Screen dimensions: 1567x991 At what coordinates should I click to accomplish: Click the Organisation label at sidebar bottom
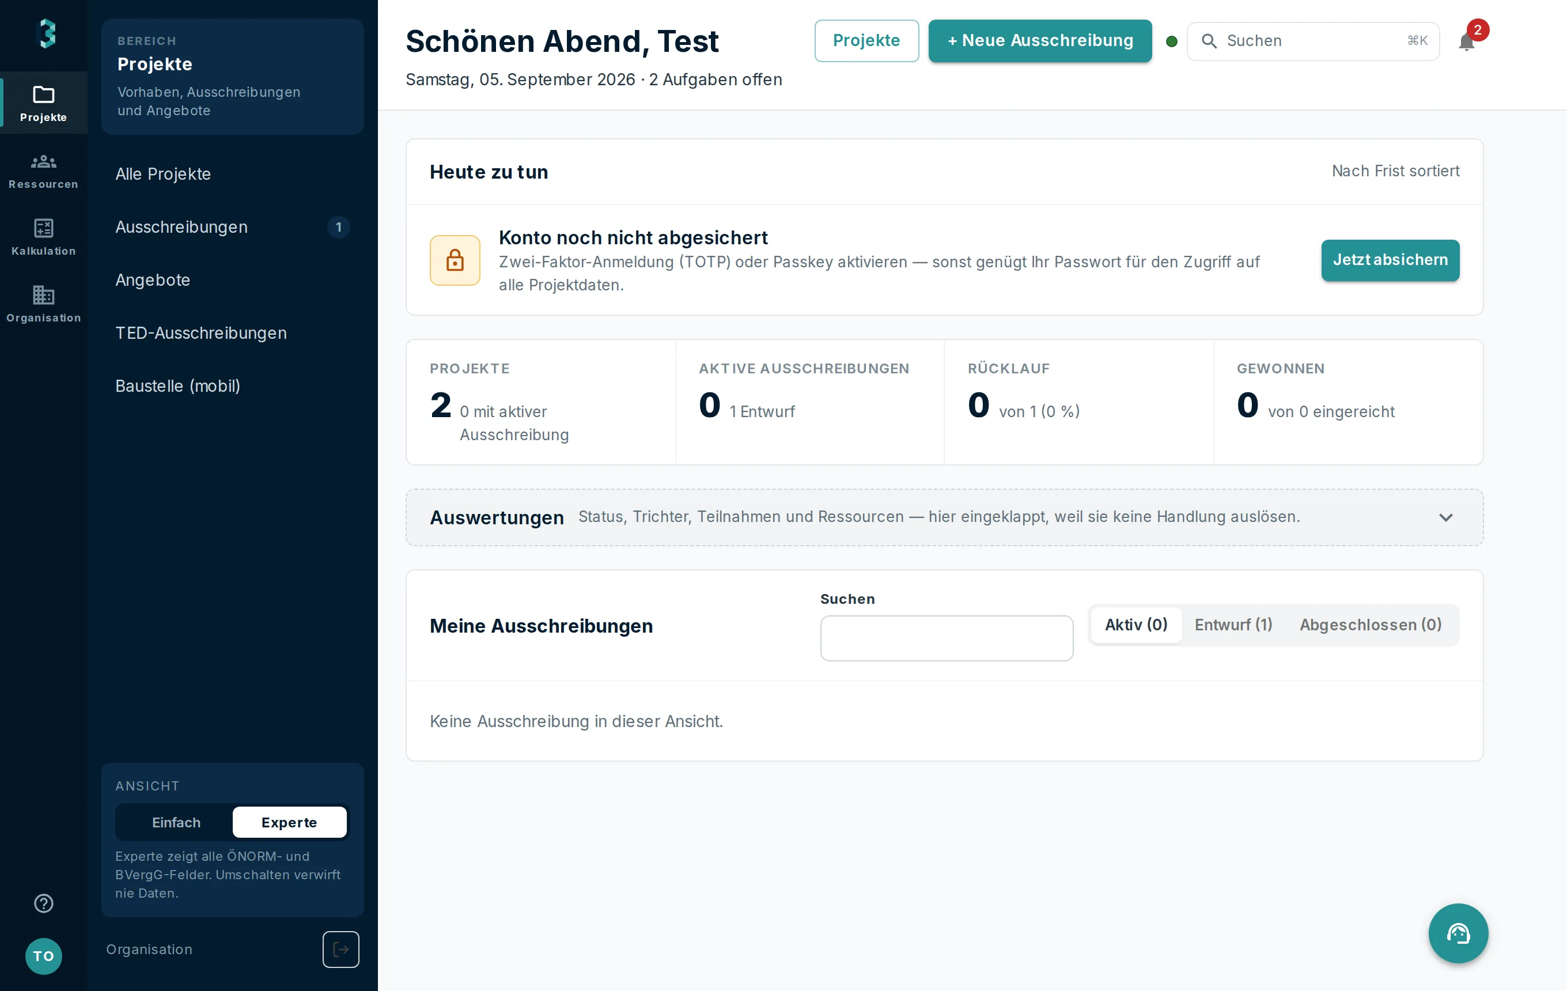click(149, 950)
